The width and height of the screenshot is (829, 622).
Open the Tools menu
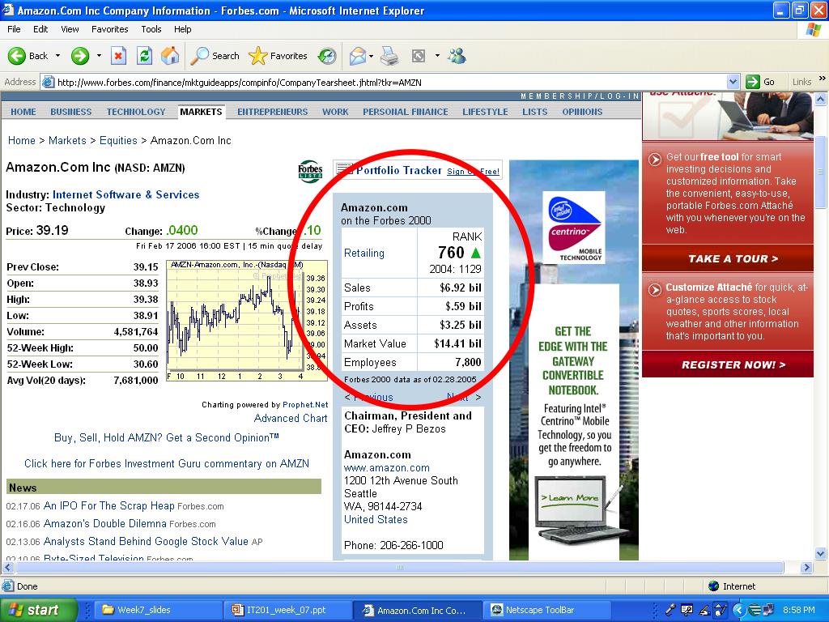pos(151,29)
